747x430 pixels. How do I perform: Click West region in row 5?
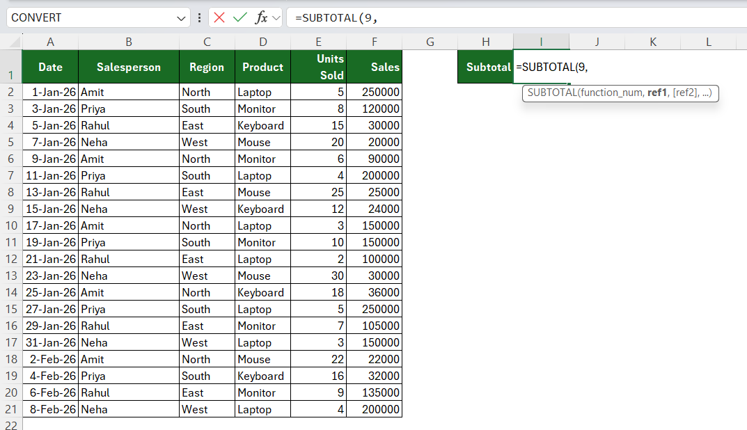(207, 143)
